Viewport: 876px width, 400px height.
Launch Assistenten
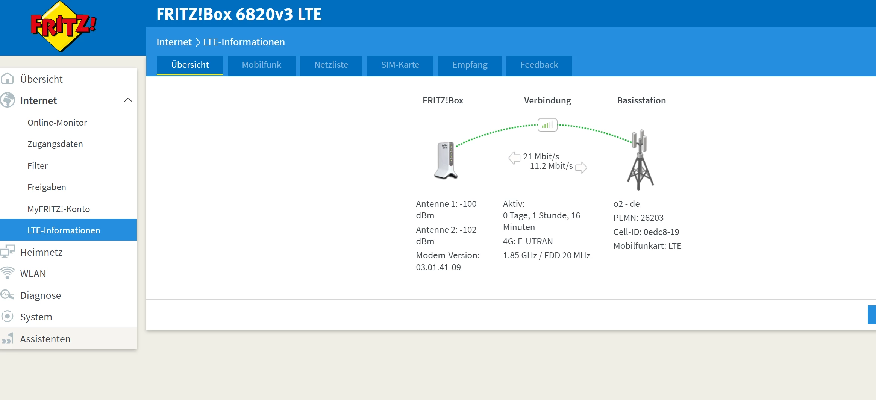pyautogui.click(x=68, y=339)
